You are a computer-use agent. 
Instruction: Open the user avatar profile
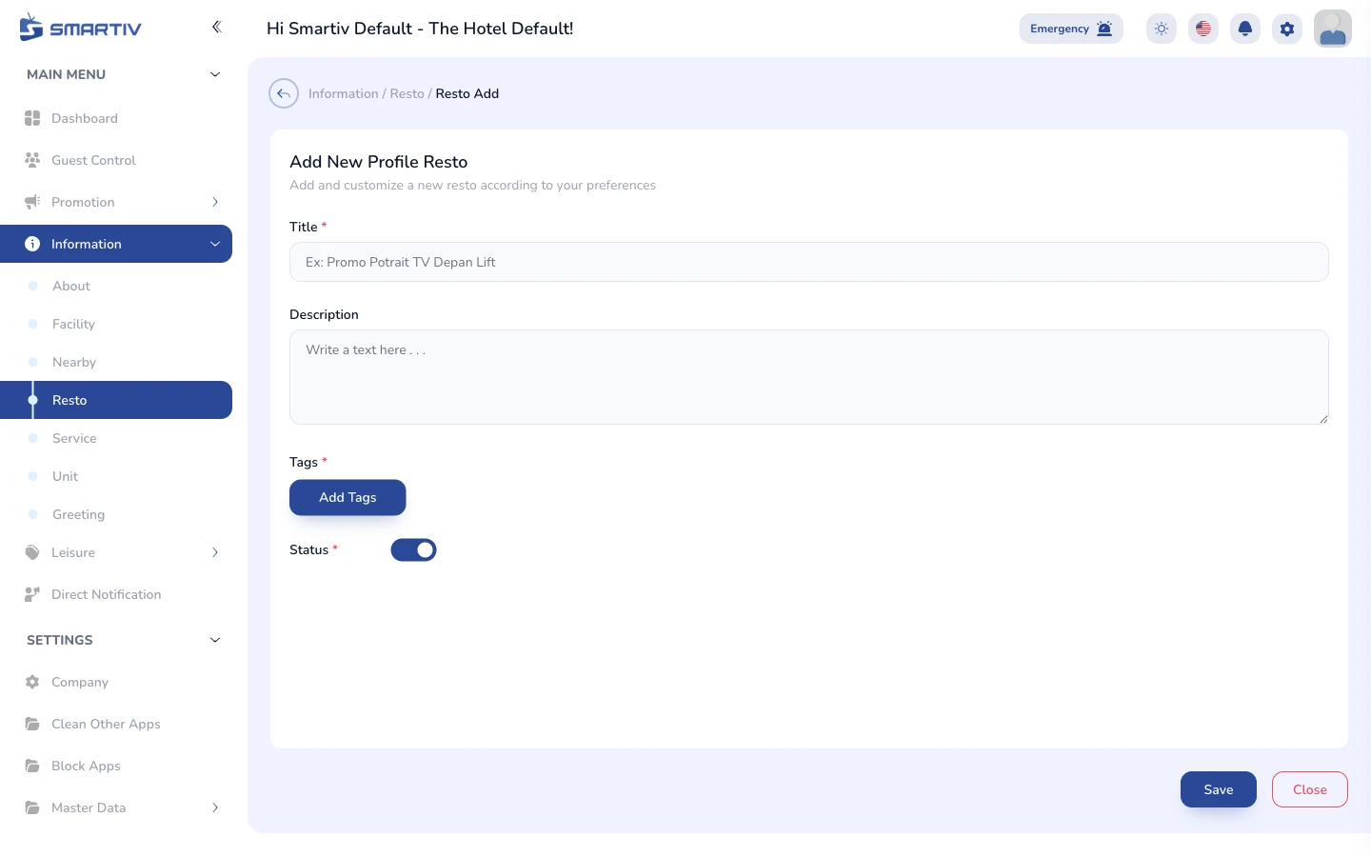pos(1333,29)
